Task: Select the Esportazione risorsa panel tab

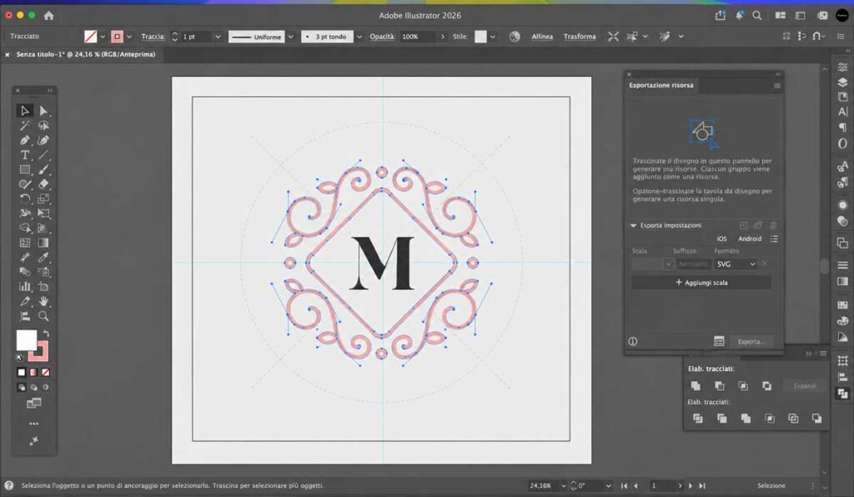Action: click(661, 85)
